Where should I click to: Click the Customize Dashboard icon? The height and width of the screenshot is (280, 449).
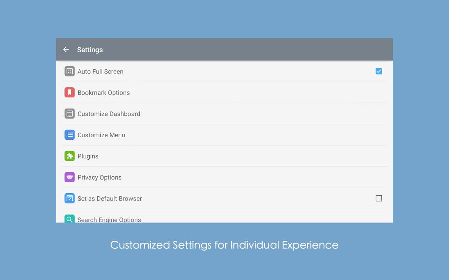[70, 114]
